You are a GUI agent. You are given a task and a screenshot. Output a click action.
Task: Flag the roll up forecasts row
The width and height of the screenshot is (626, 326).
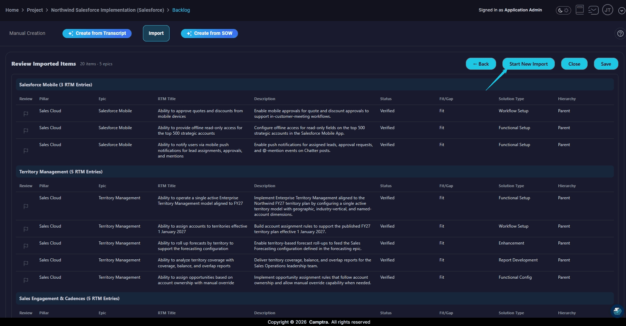(26, 246)
